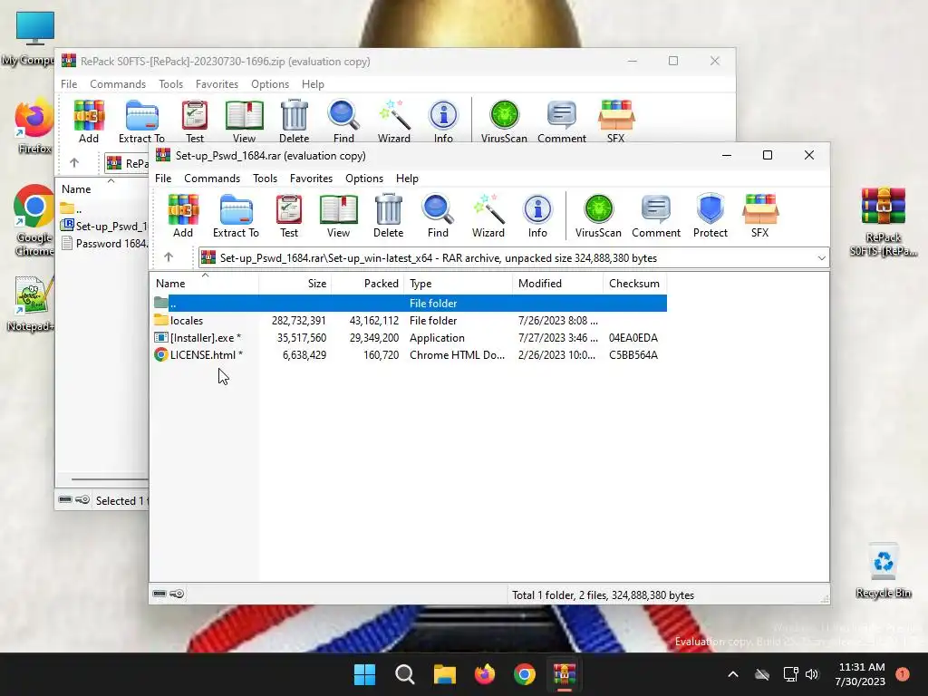This screenshot has height=696, width=928.
Task: Click View icon in RePack SOFTS window
Action: [x=244, y=121]
